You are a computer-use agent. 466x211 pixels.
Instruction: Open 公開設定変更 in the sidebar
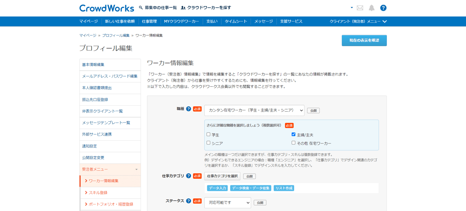[110, 158]
